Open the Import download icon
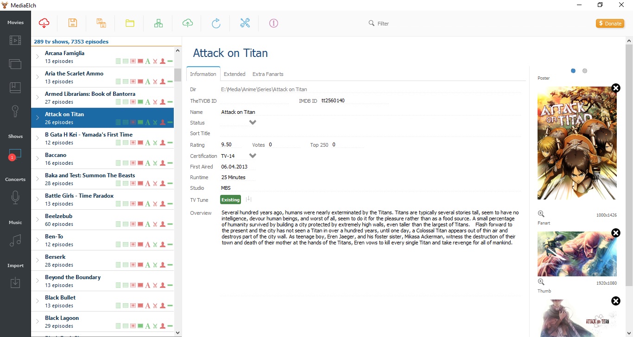633x337 pixels. click(x=15, y=282)
